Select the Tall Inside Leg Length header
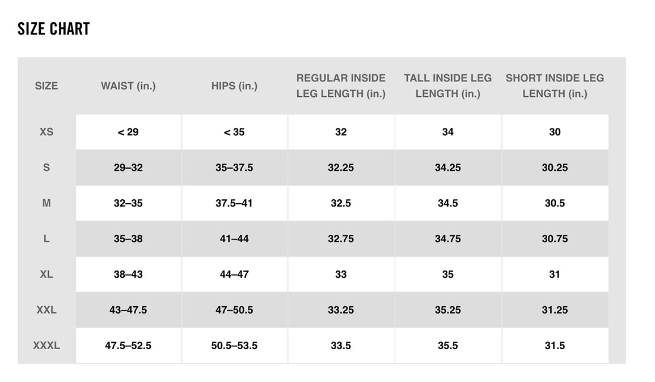This screenshot has height=382, width=655. tap(447, 86)
